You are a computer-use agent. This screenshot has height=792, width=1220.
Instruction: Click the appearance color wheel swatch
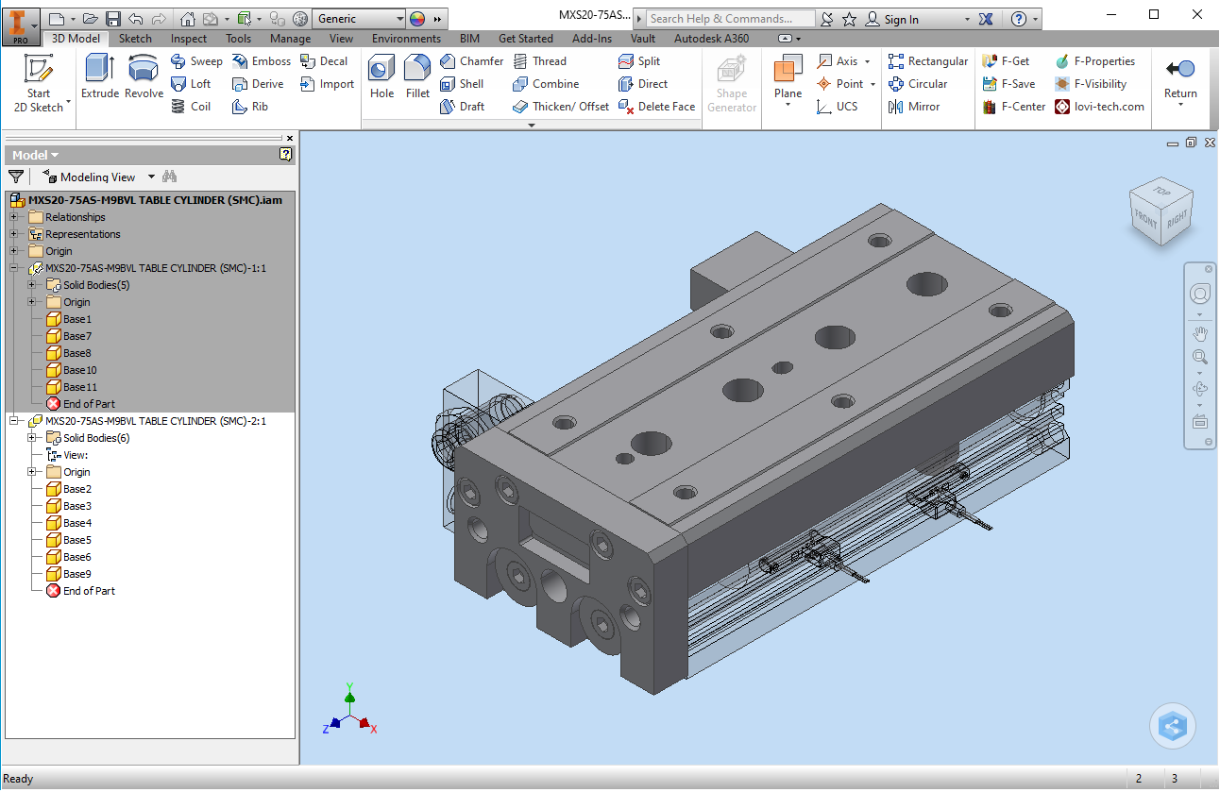pyautogui.click(x=417, y=19)
